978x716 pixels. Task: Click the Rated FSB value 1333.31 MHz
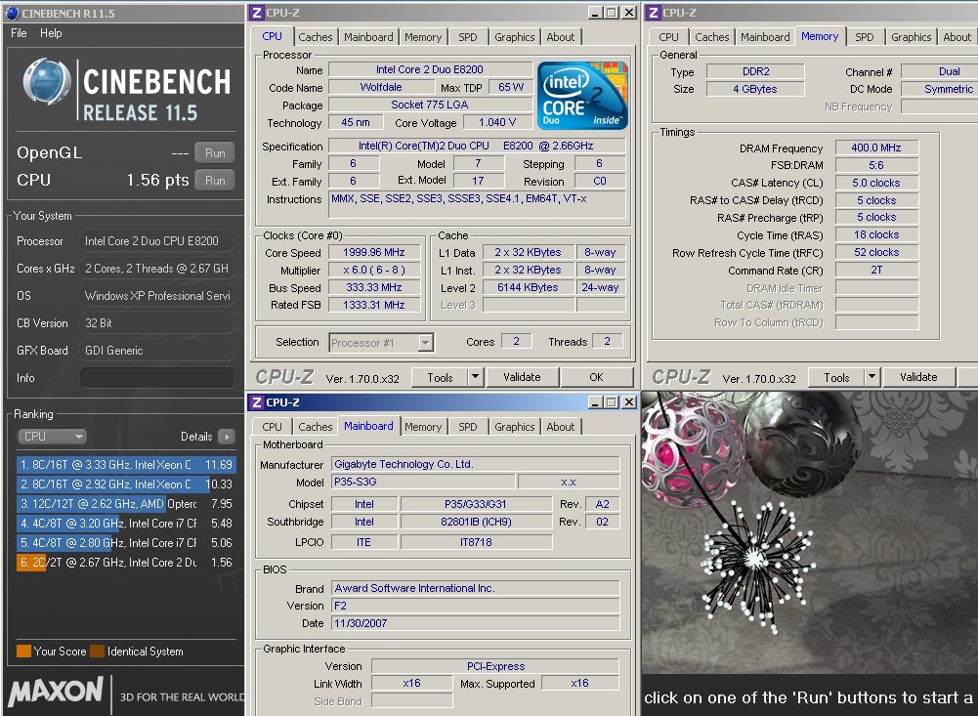coord(373,305)
